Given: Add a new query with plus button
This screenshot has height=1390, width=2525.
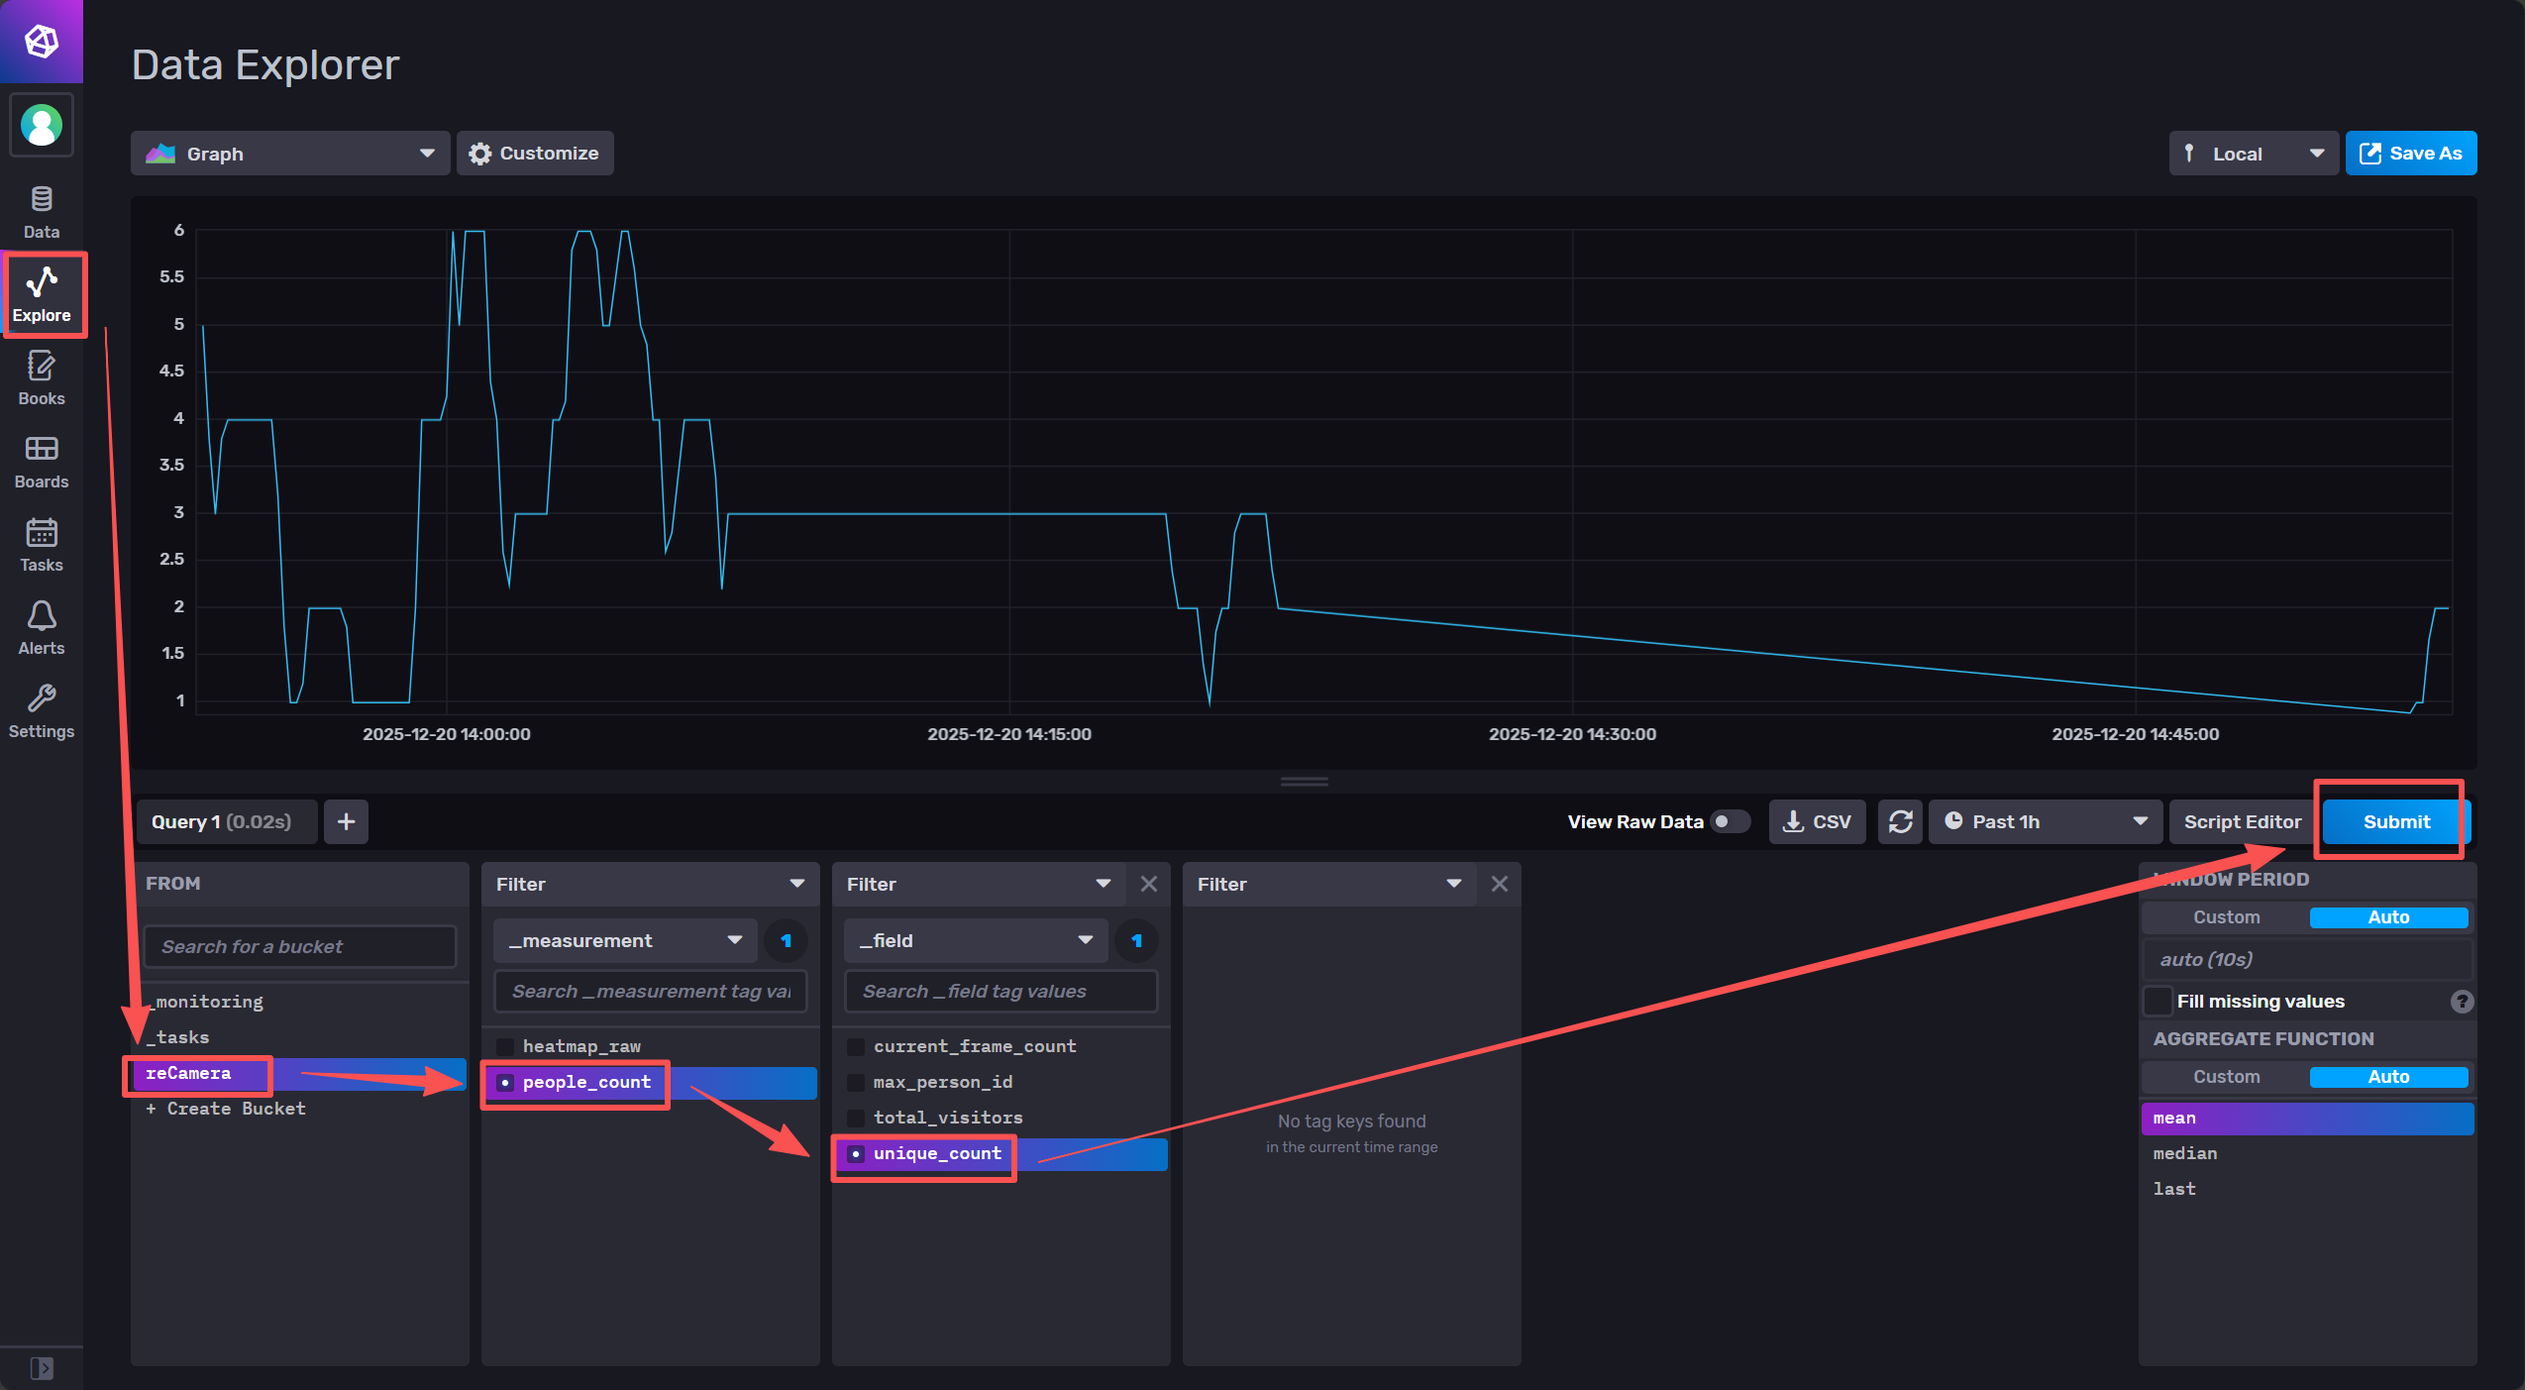Looking at the screenshot, I should click(x=346, y=821).
